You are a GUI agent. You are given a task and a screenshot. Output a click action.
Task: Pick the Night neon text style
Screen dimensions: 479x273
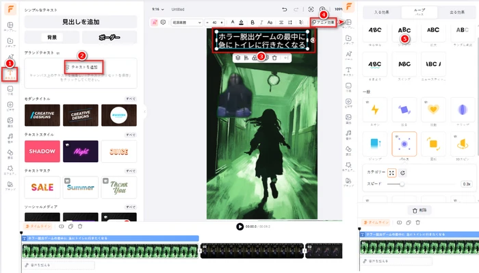tap(81, 151)
